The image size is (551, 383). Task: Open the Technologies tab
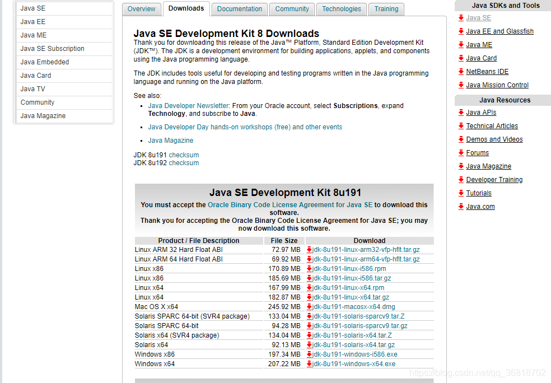click(x=342, y=9)
